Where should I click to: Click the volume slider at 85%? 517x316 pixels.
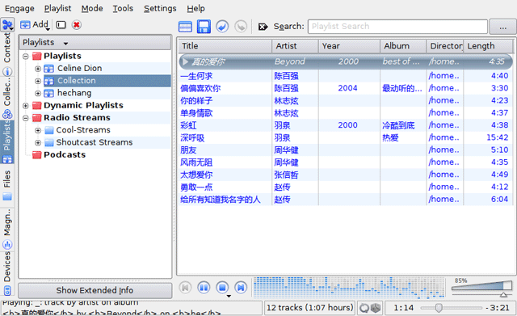pos(481,285)
